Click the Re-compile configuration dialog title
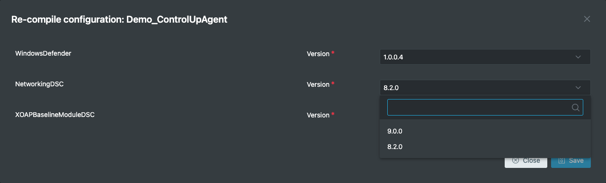The width and height of the screenshot is (606, 183). click(119, 19)
